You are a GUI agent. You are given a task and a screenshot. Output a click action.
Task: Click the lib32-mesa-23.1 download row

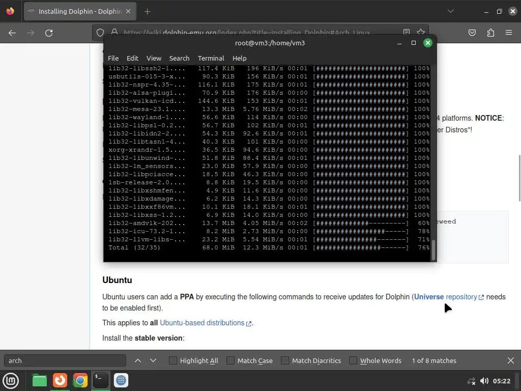[x=269, y=109]
